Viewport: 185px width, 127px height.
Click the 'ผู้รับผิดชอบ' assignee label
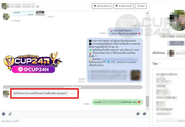point(158,53)
